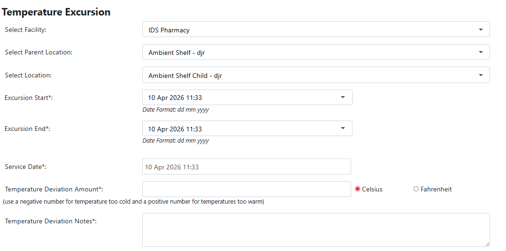The image size is (506, 251).
Task: Open the IDS Pharmacy facility combo box
Action: click(316, 30)
